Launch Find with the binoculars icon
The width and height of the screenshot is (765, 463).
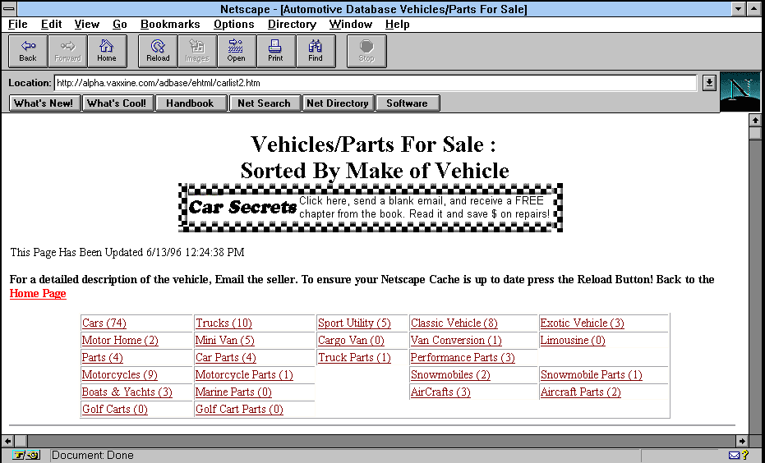click(316, 51)
